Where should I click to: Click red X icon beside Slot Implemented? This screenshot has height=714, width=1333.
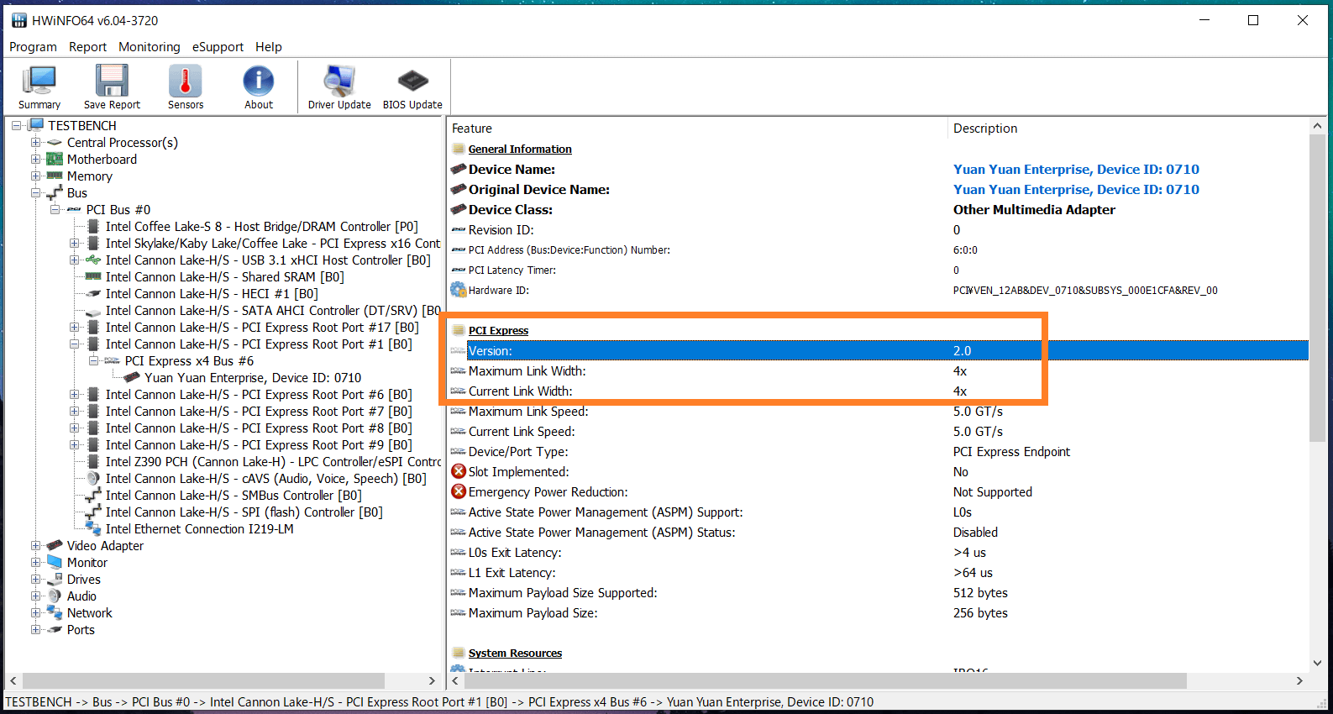[x=459, y=471]
